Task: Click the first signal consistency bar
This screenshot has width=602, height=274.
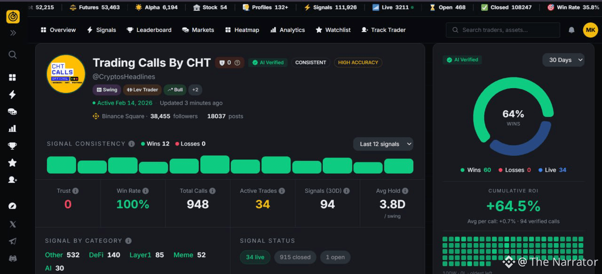Action: (x=62, y=165)
